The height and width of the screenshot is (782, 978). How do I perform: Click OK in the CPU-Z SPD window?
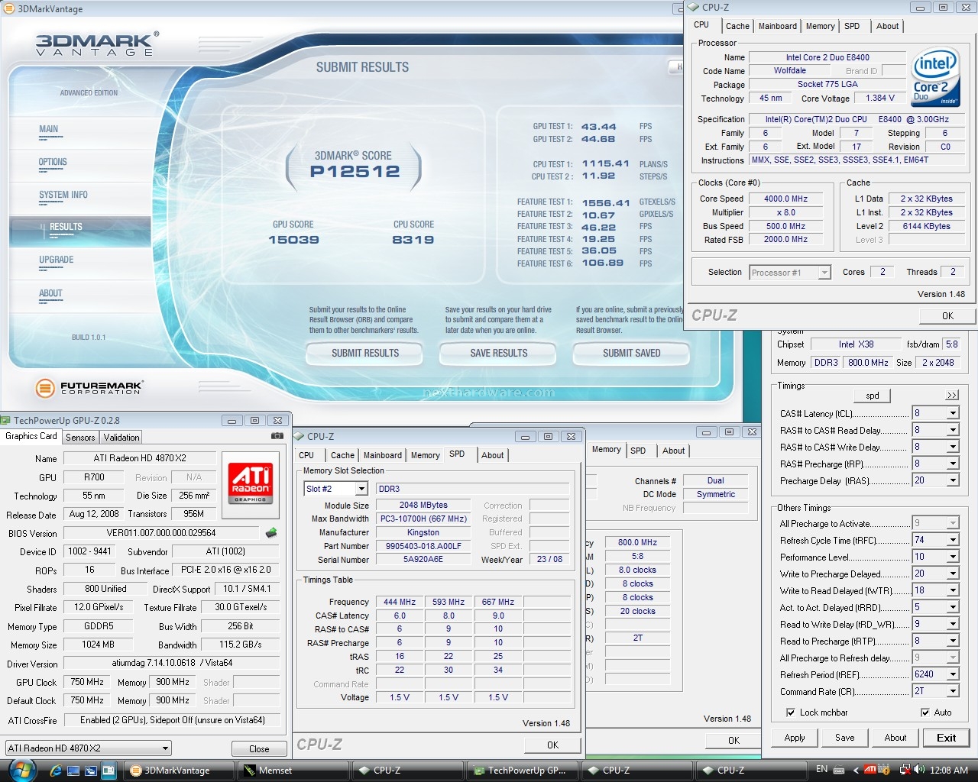552,745
